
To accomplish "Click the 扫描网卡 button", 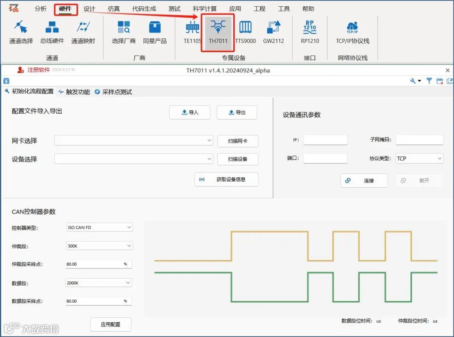I will [x=238, y=141].
